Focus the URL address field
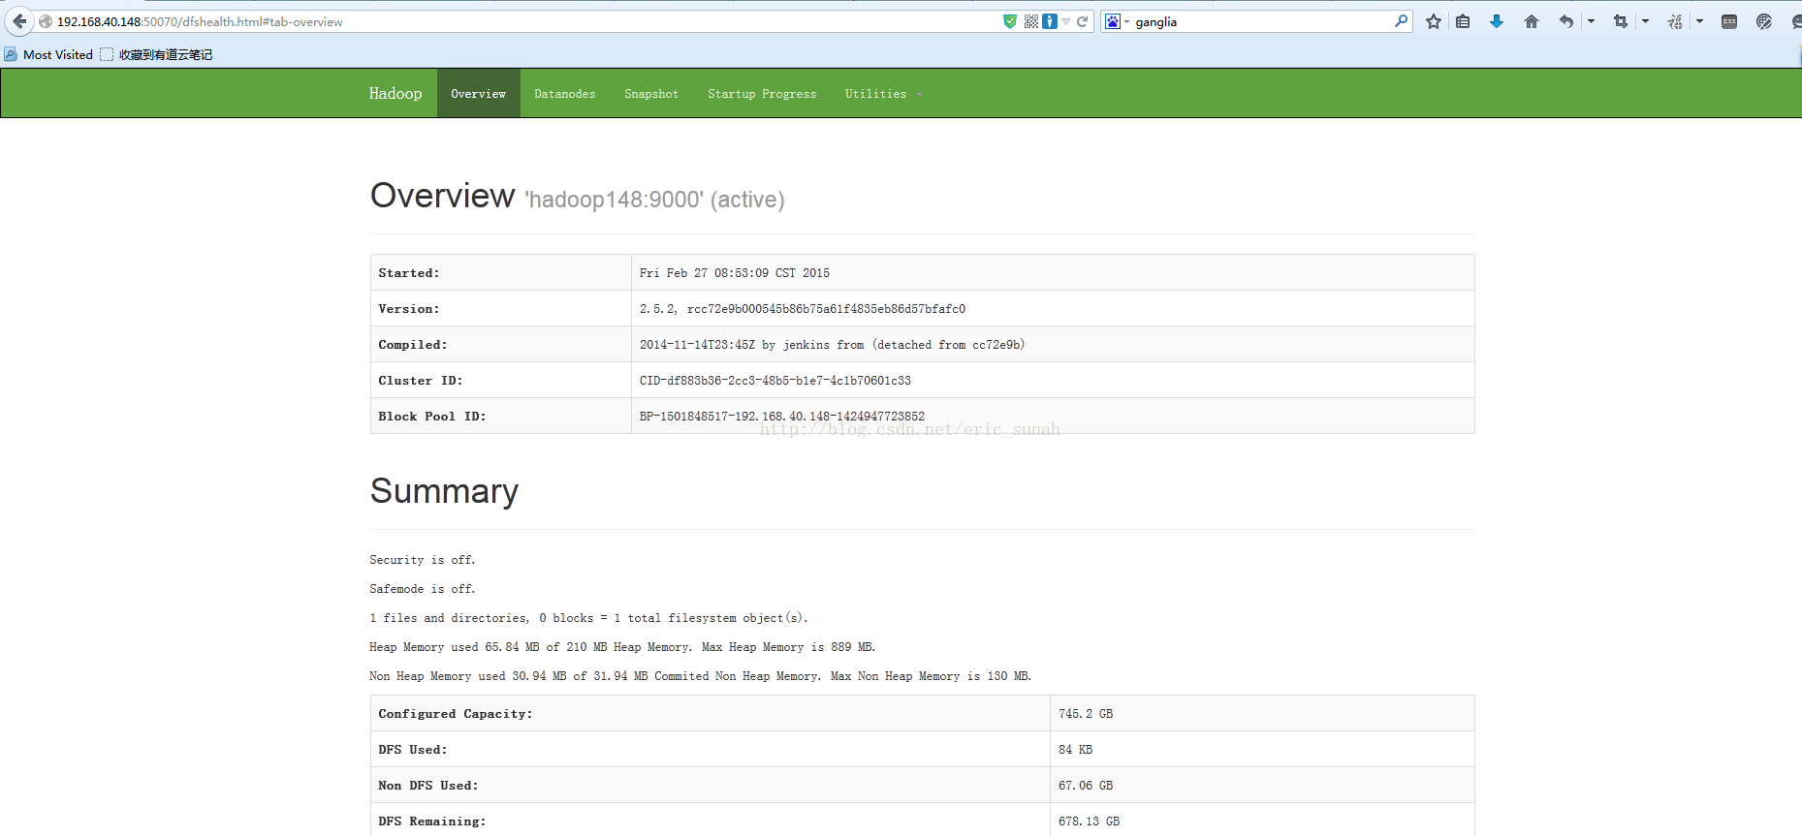The height and width of the screenshot is (837, 1802). [x=523, y=21]
